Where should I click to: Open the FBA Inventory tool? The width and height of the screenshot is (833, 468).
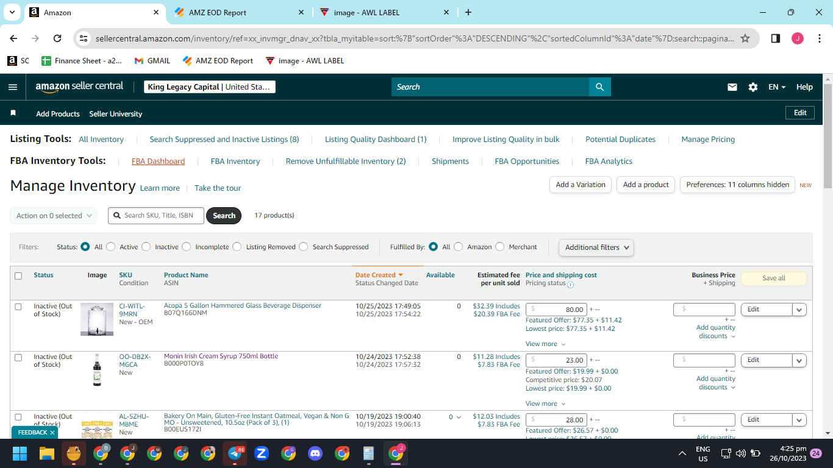coord(235,161)
